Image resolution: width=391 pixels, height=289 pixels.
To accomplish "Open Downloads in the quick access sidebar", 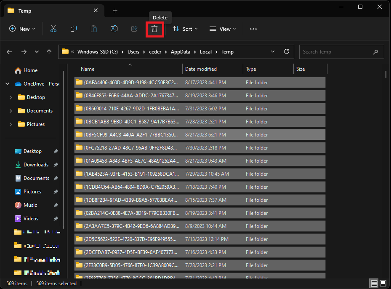I will pyautogui.click(x=36, y=165).
